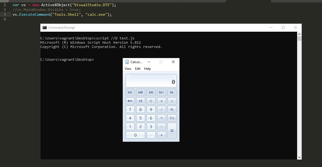Select line 3 in the code editor gutter

tap(5, 14)
